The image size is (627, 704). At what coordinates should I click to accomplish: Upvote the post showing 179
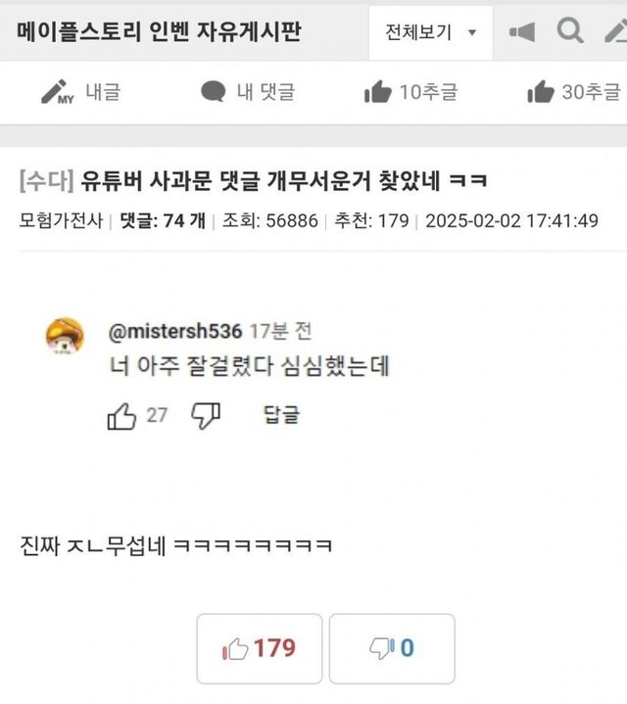click(260, 649)
